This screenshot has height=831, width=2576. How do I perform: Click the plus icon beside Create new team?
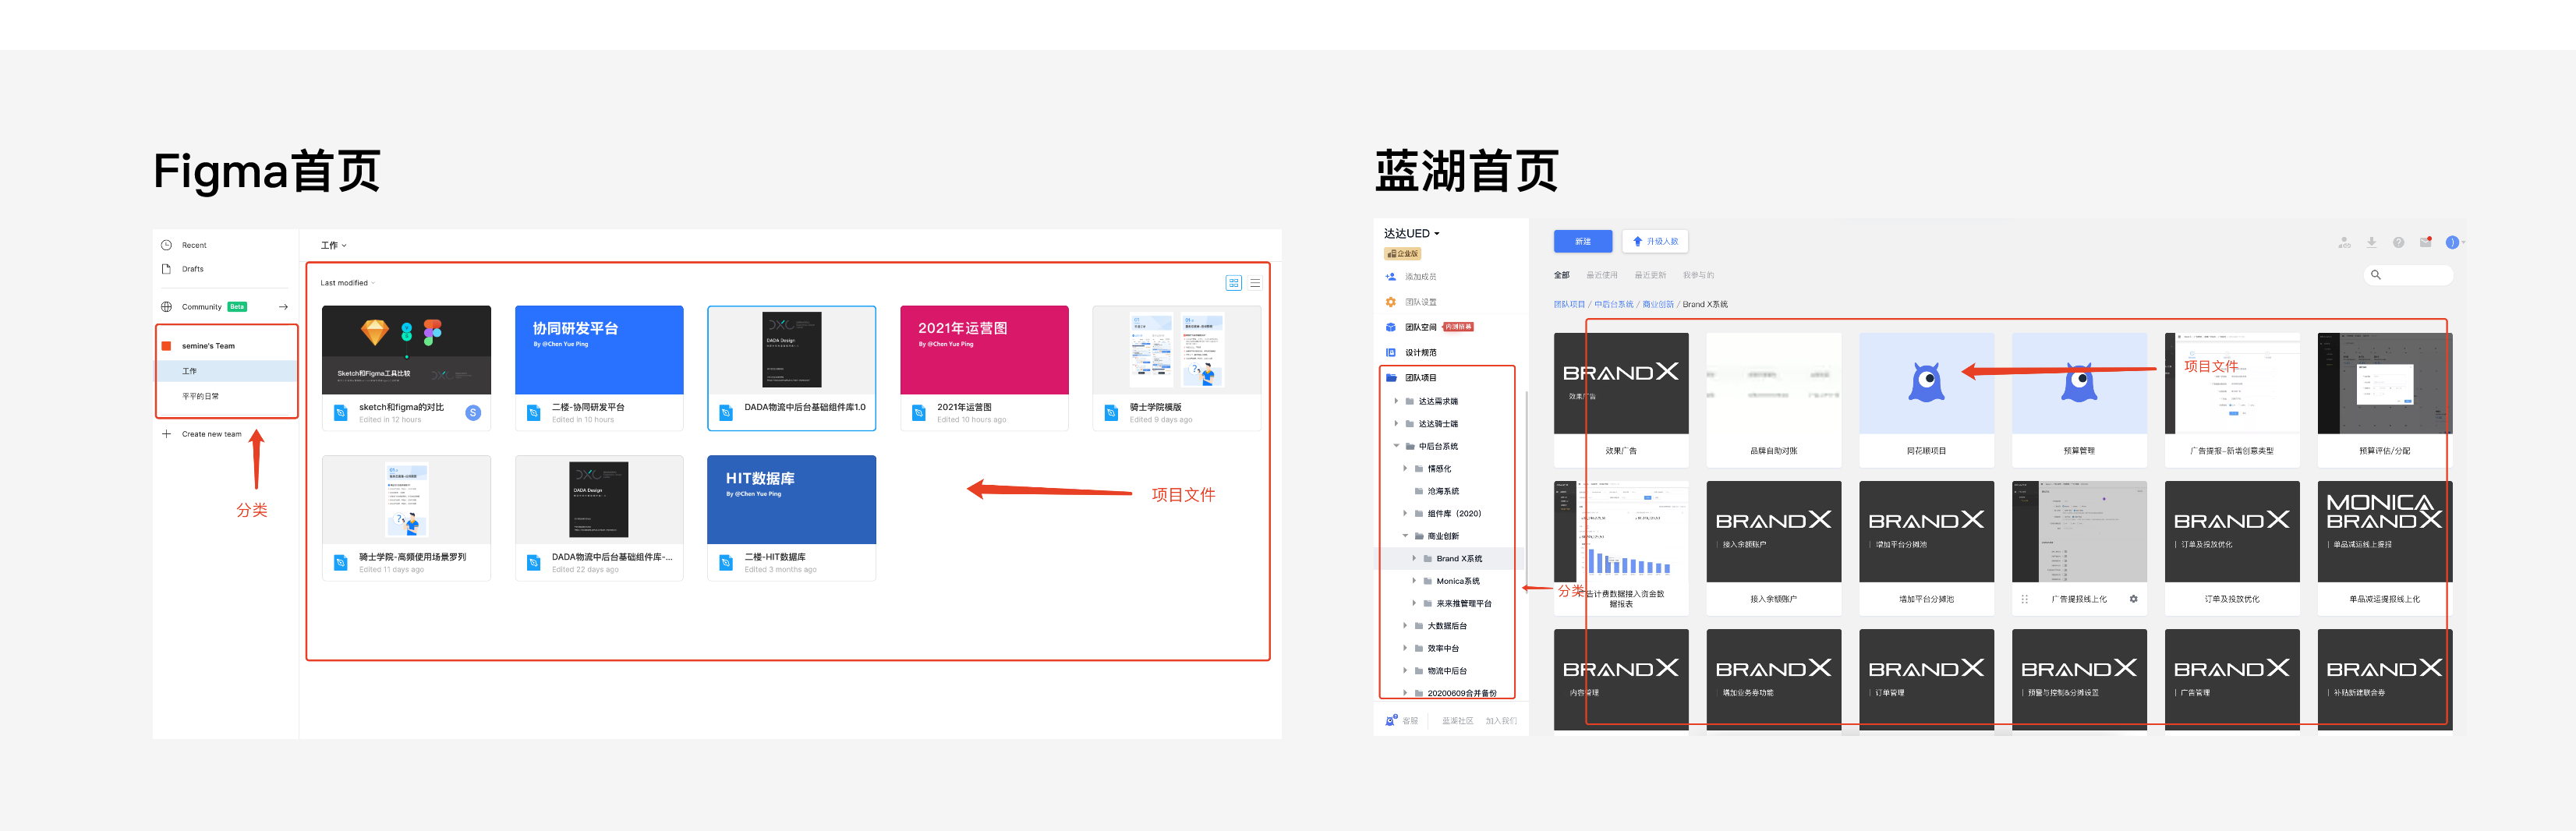166,434
